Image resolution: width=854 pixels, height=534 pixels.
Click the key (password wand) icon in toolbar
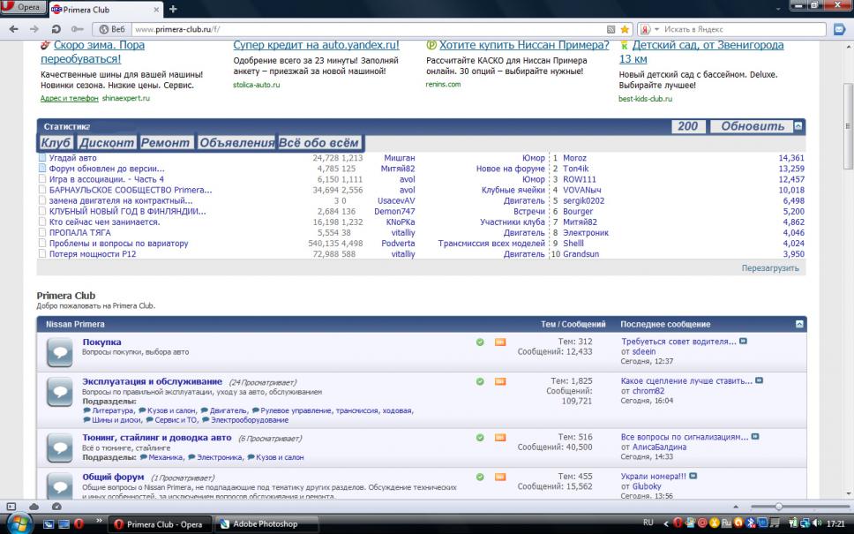(x=78, y=29)
